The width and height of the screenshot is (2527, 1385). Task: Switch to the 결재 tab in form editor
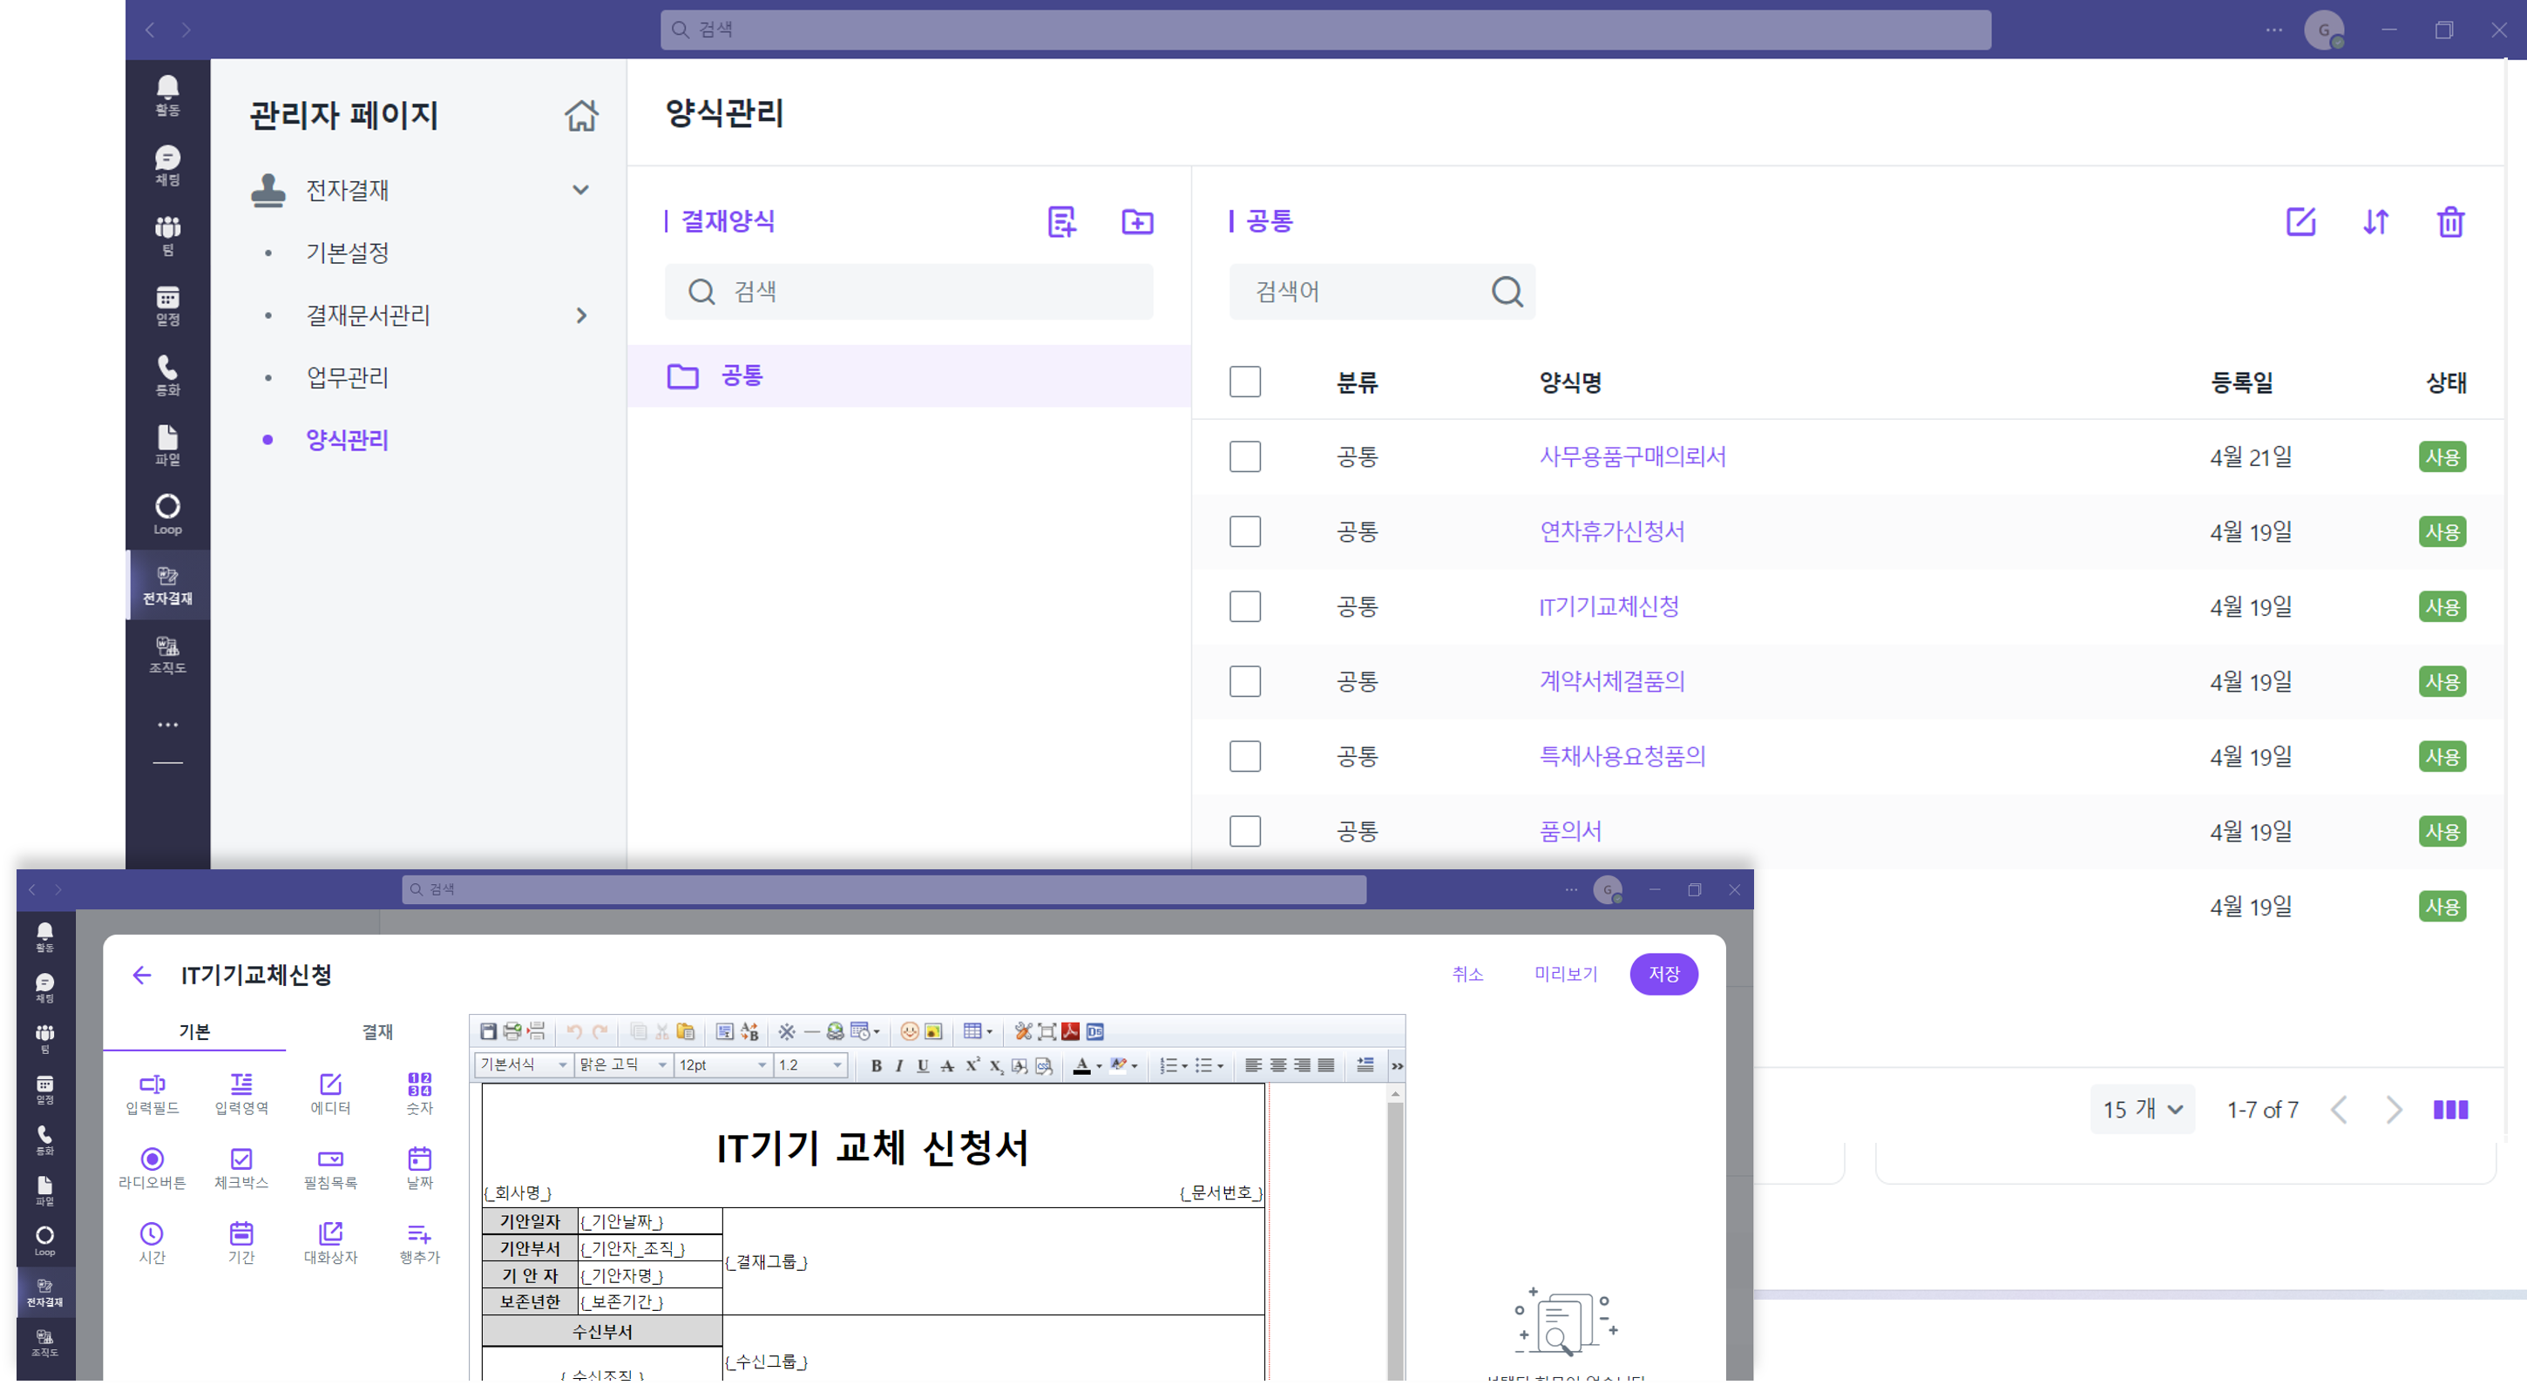(x=376, y=1032)
